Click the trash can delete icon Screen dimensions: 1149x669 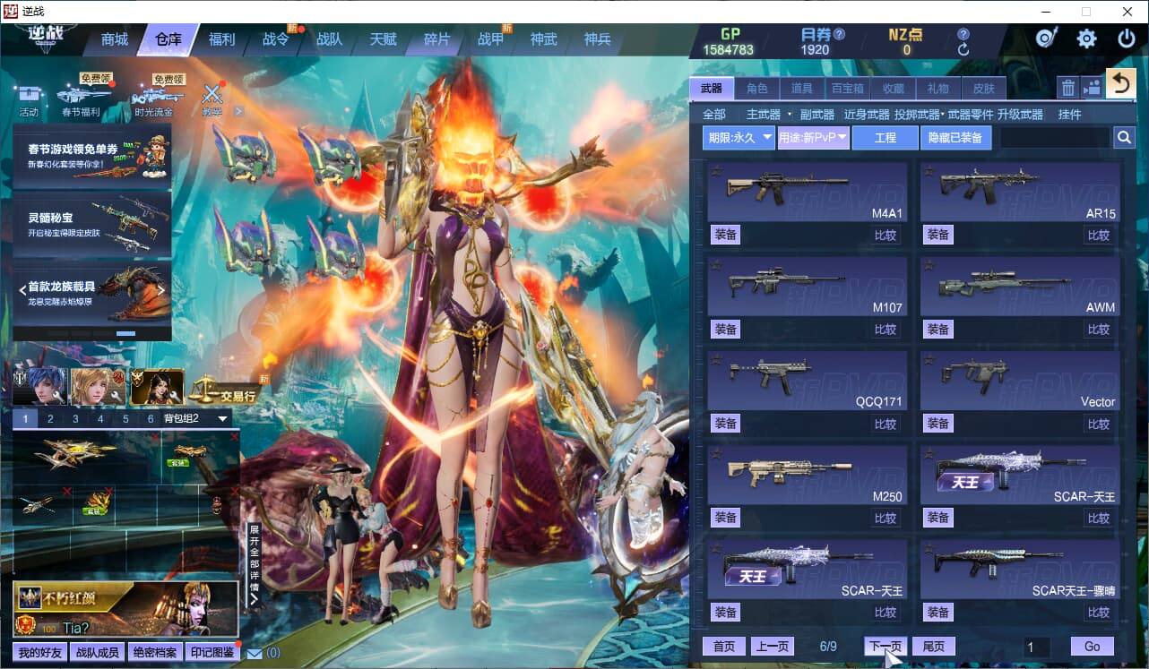click(1068, 87)
